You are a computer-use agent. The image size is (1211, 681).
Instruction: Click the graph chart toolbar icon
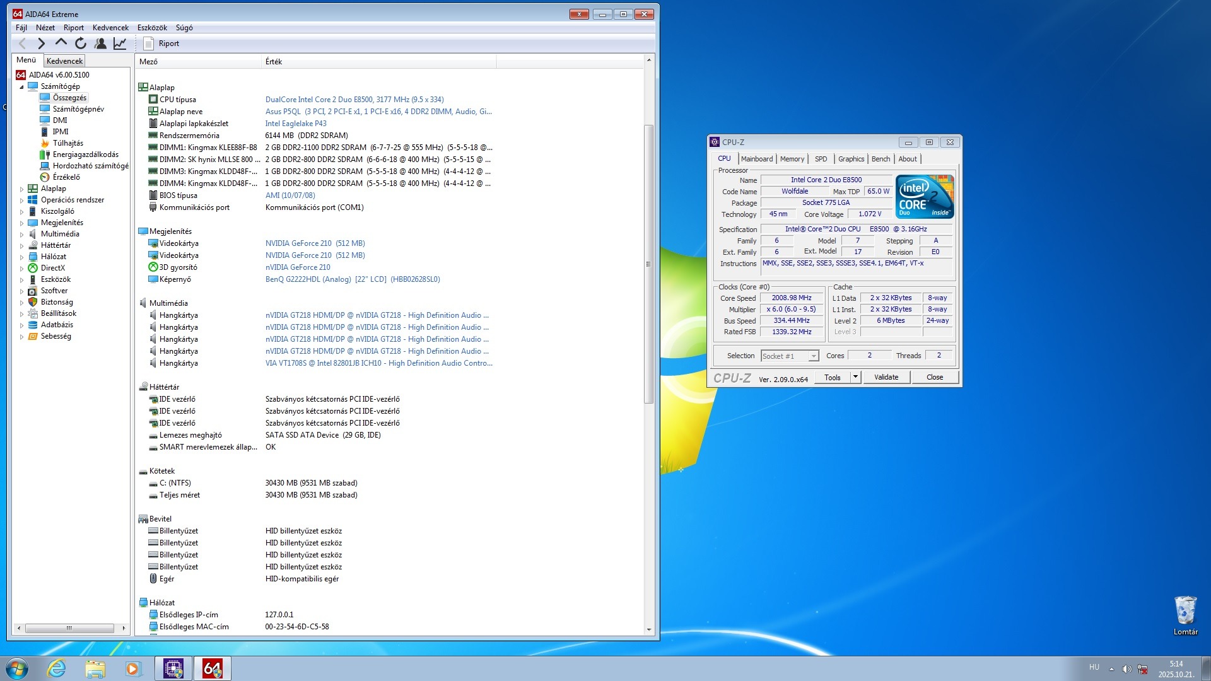pyautogui.click(x=120, y=44)
